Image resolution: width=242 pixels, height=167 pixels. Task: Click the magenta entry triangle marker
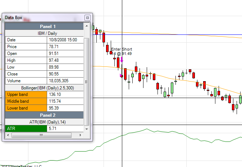[121, 75]
